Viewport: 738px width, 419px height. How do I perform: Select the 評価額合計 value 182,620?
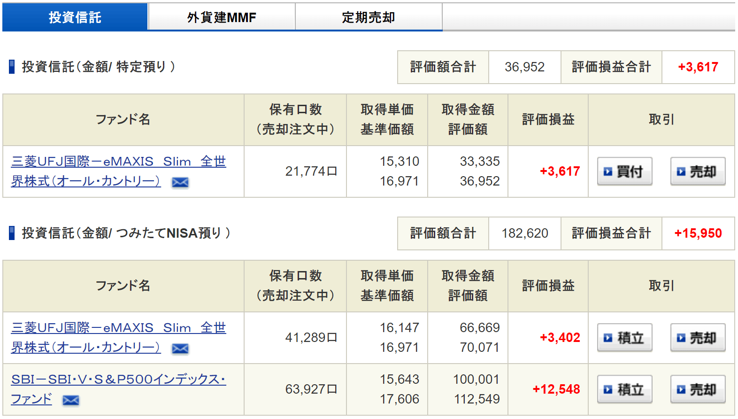click(x=525, y=233)
